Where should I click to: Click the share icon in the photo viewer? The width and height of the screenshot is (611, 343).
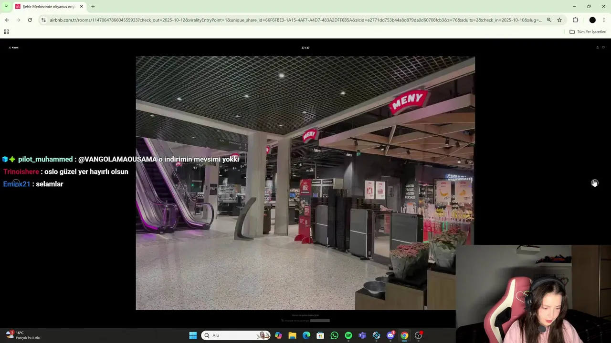tap(597, 48)
